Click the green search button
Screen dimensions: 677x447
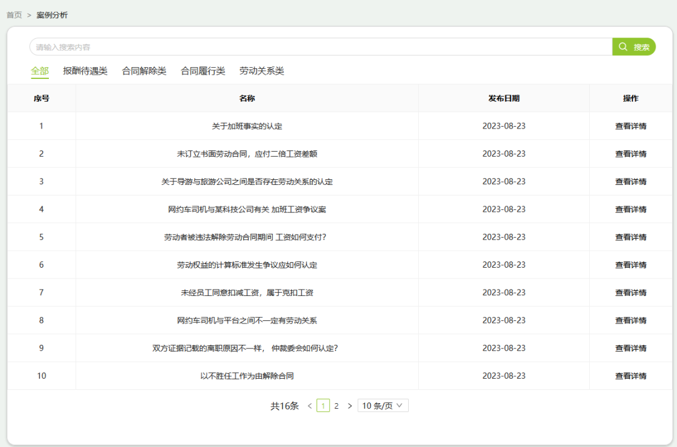[634, 47]
